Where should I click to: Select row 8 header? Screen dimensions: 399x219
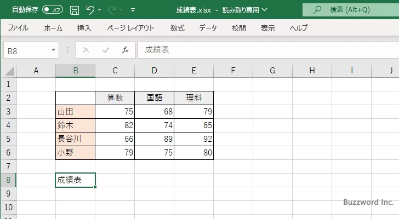point(8,180)
